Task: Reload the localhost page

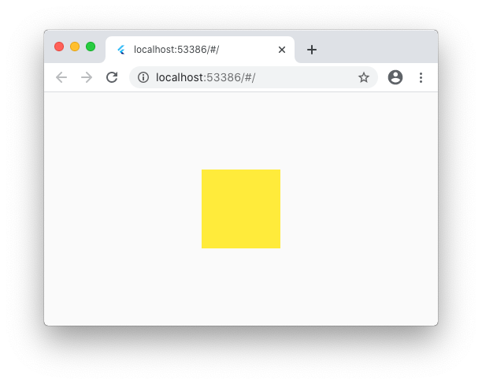Action: pos(112,77)
